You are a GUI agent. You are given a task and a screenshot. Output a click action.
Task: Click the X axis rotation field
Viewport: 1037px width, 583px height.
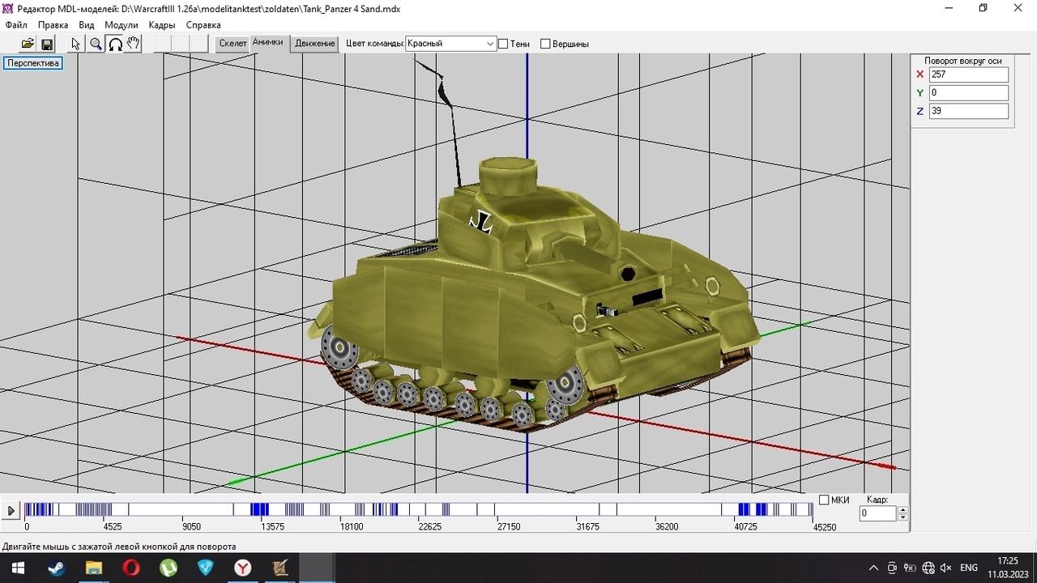(969, 74)
